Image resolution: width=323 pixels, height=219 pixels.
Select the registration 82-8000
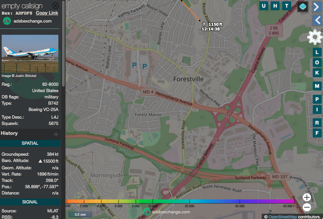click(x=50, y=84)
